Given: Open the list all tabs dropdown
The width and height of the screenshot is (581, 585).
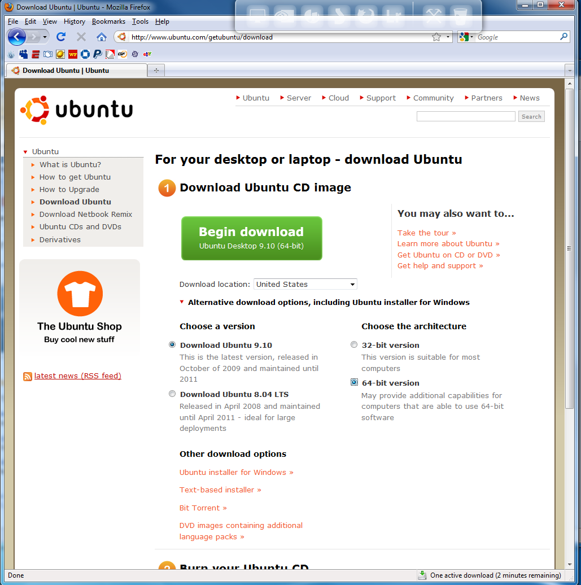Looking at the screenshot, I should [570, 70].
